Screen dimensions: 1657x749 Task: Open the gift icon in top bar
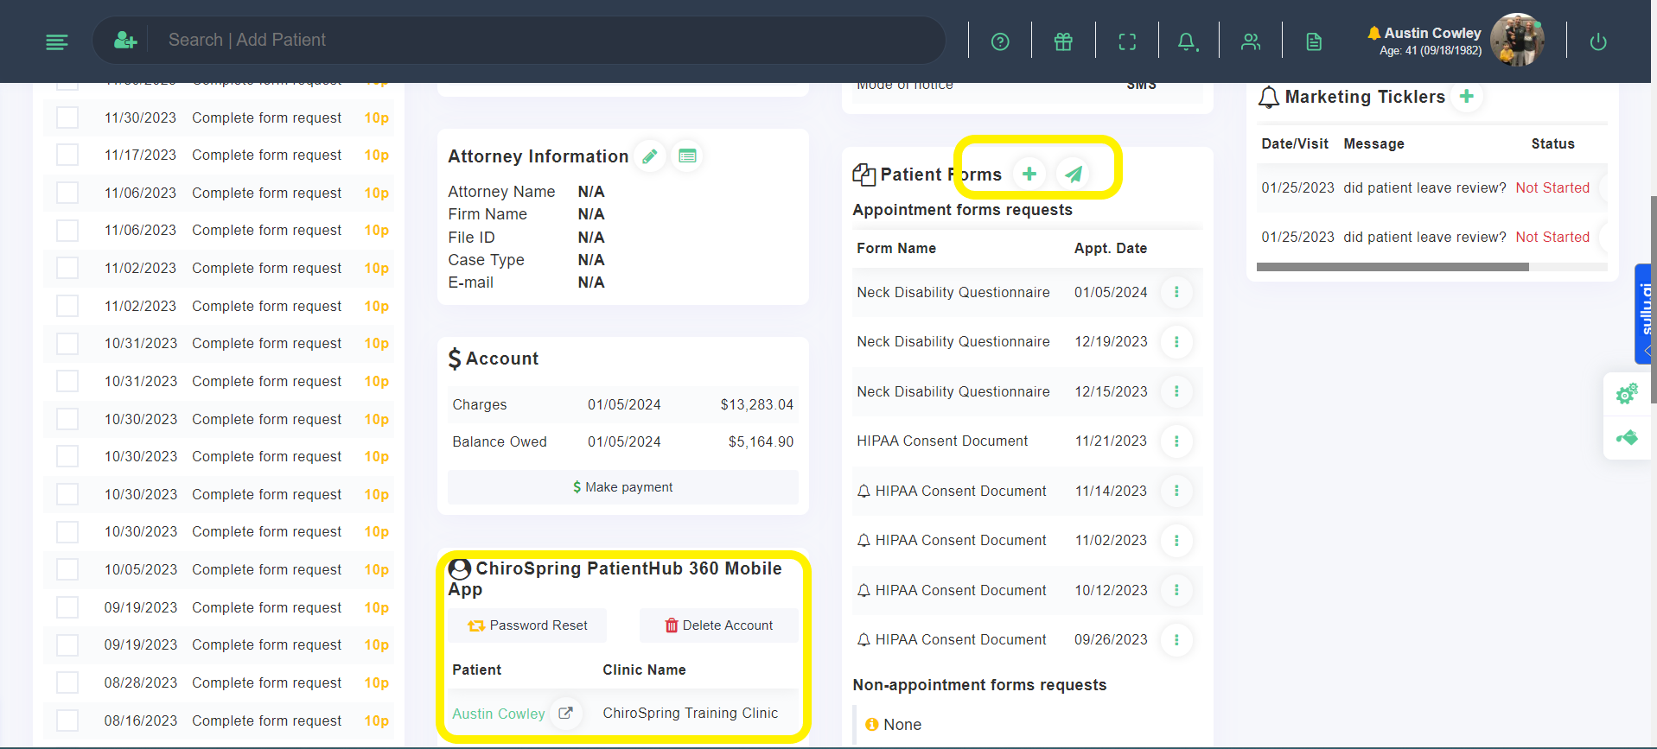[x=1063, y=41]
